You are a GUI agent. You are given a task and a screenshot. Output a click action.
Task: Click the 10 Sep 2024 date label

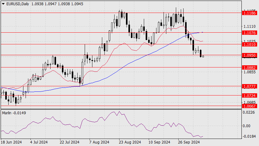tap(159, 142)
